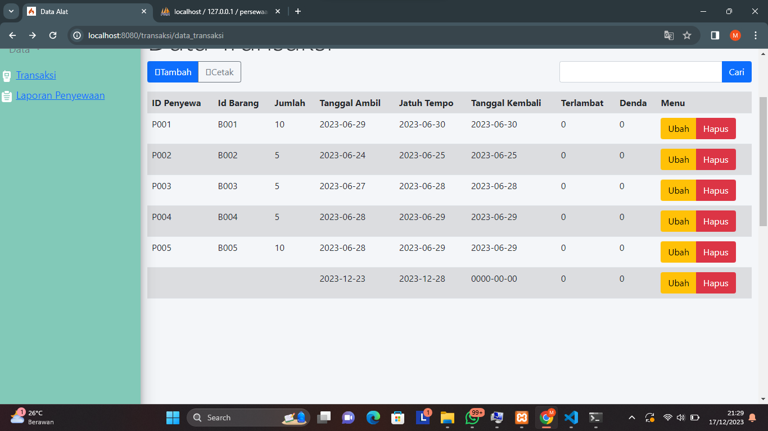Show hidden system tray icons

point(631,418)
